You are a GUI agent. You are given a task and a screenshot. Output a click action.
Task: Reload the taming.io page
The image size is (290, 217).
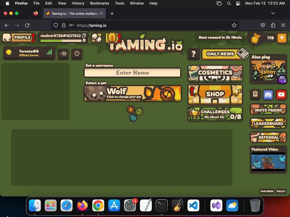[x=27, y=25]
